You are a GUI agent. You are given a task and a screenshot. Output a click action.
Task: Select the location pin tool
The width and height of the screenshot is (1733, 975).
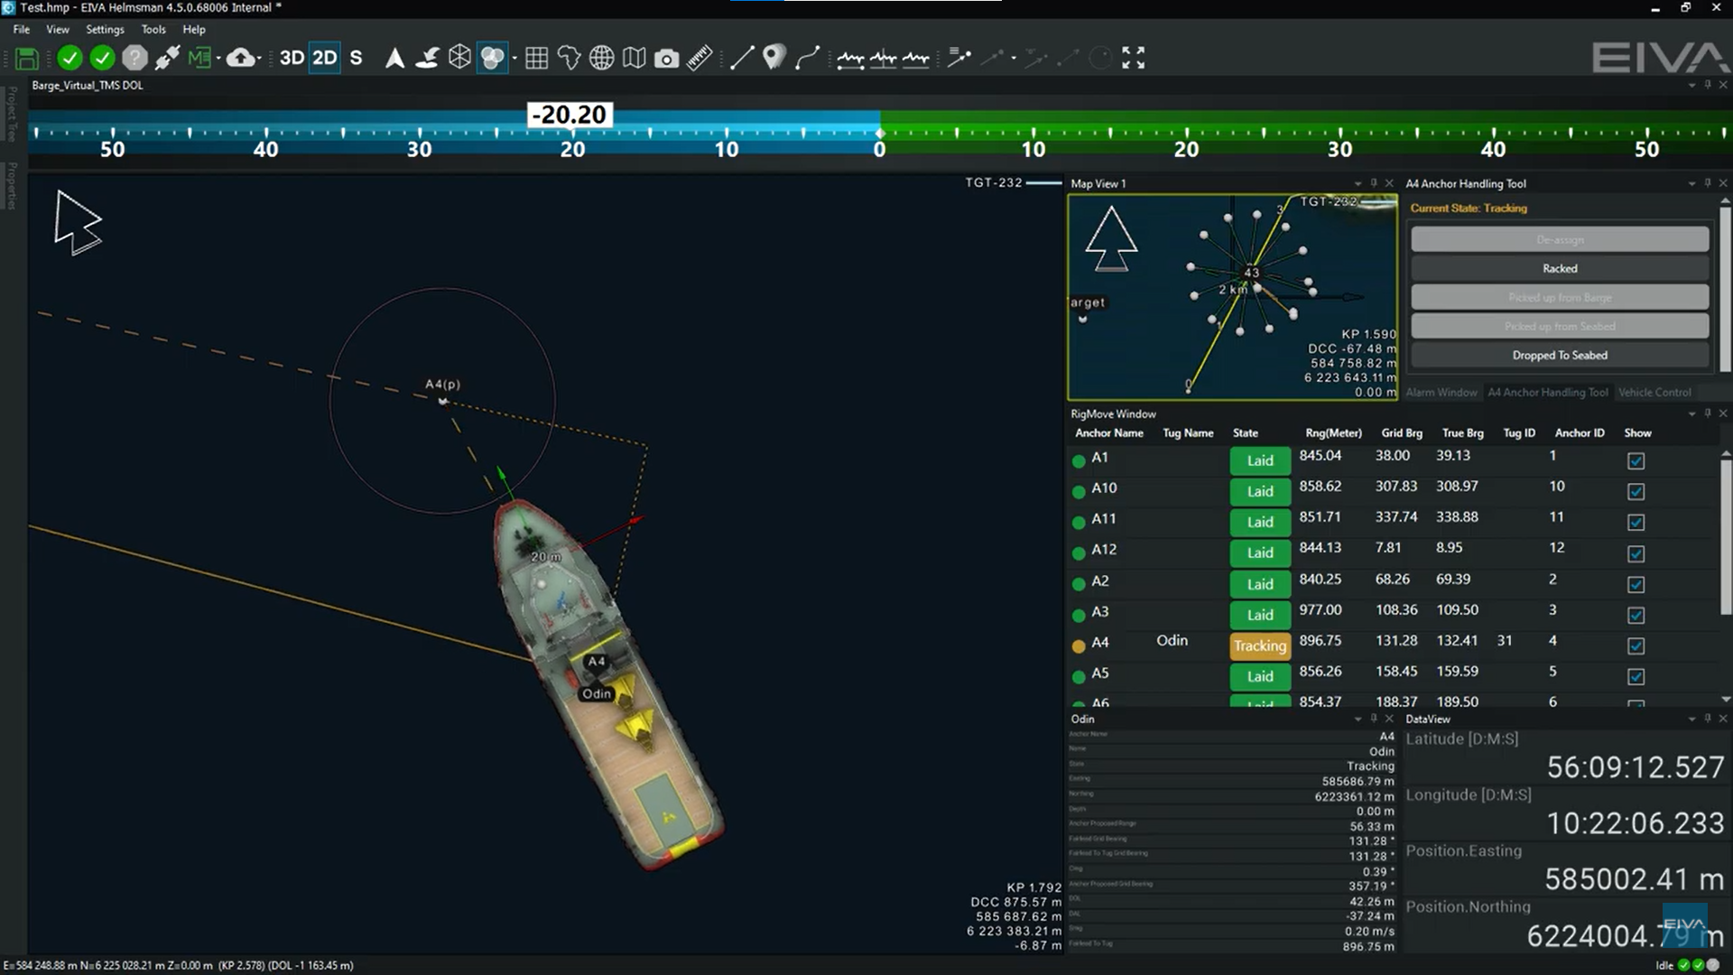click(x=772, y=58)
